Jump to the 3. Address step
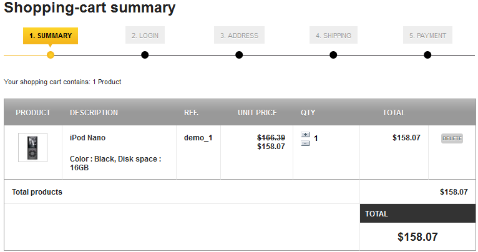 pyautogui.click(x=239, y=36)
